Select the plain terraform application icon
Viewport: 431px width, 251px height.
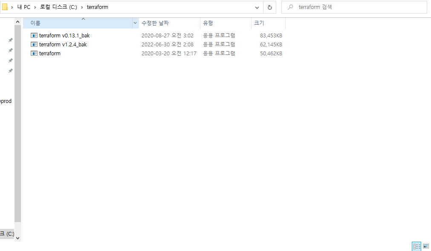[34, 54]
